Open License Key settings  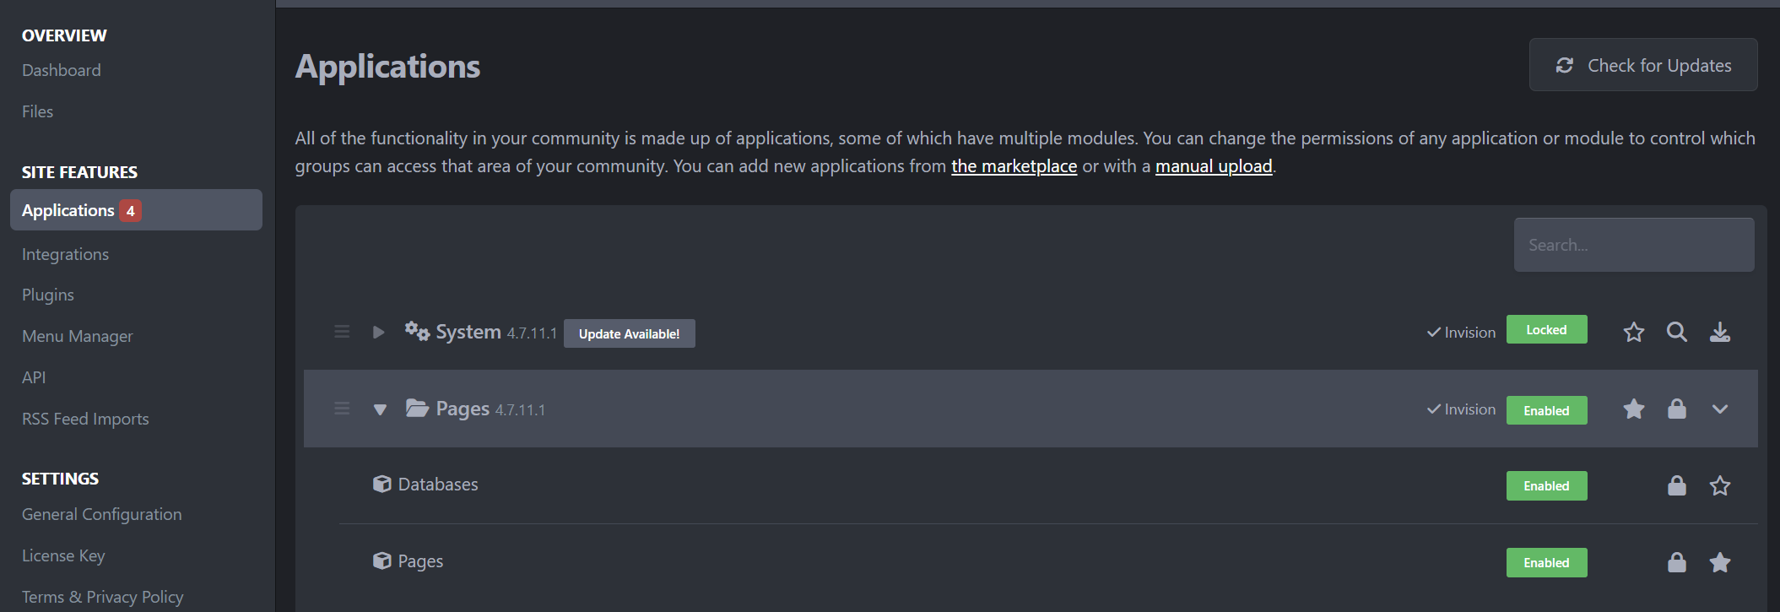click(x=63, y=555)
